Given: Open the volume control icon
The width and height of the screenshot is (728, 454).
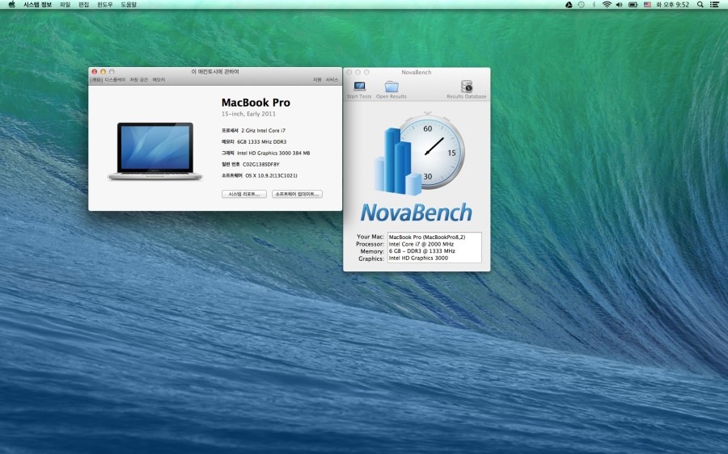Looking at the screenshot, I should [x=619, y=5].
